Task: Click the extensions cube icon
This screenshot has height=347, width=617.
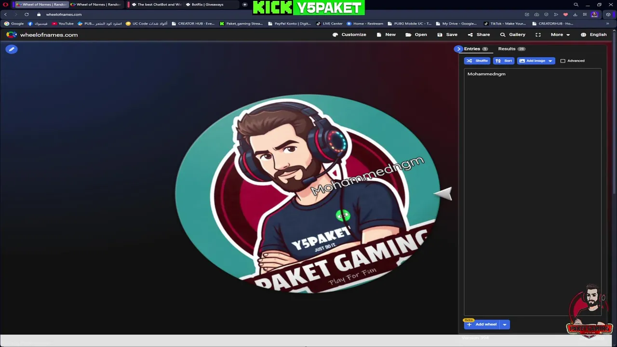Action: coord(608,14)
